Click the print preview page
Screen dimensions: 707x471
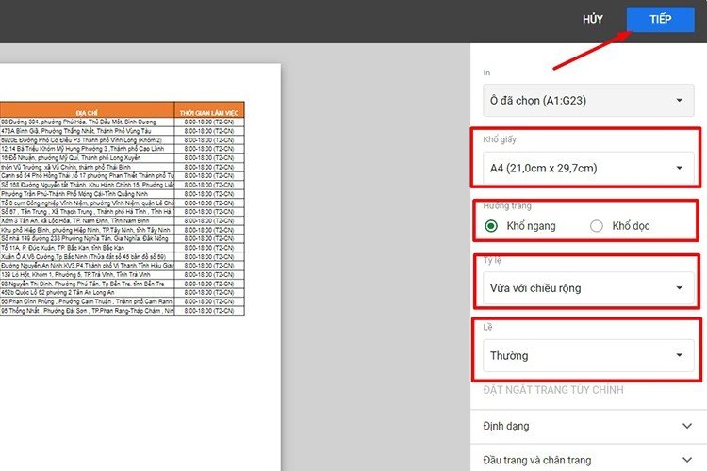[x=140, y=267]
